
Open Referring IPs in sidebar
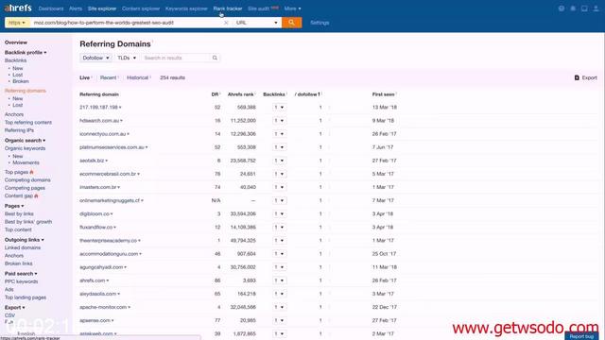(19, 130)
